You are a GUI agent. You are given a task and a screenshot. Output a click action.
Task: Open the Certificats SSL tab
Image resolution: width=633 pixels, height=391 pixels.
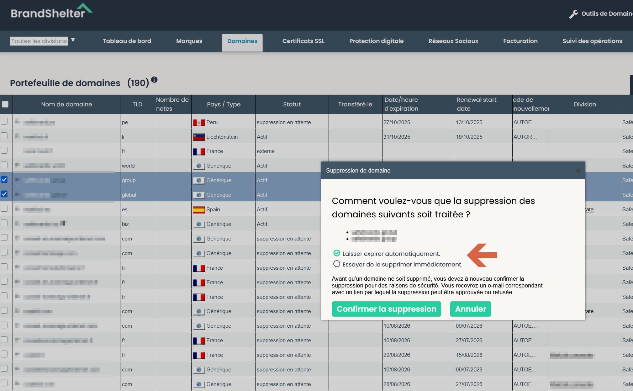pyautogui.click(x=304, y=41)
